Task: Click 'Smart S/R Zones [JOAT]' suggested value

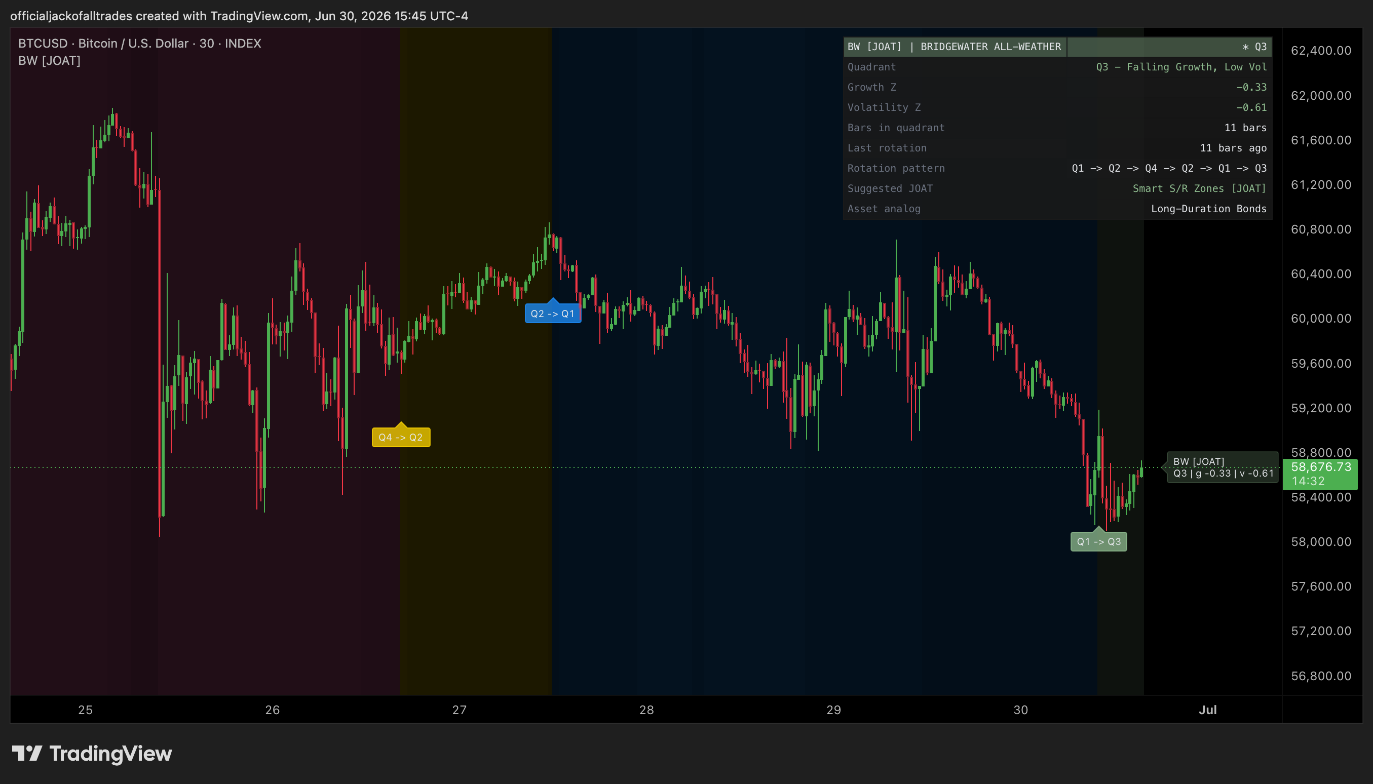Action: pos(1199,188)
